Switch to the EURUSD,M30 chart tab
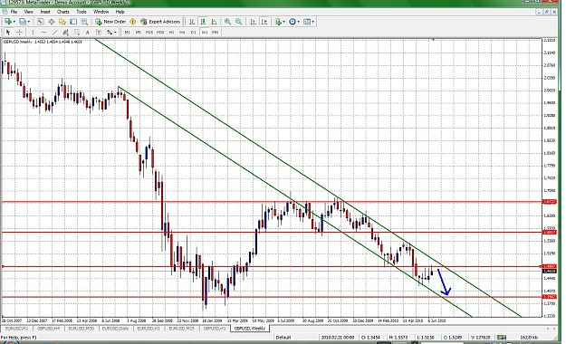The width and height of the screenshot is (566, 344). [x=82, y=329]
